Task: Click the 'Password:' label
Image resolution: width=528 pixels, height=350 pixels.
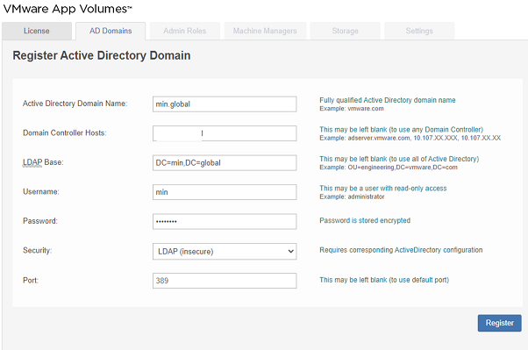Action: 40,221
